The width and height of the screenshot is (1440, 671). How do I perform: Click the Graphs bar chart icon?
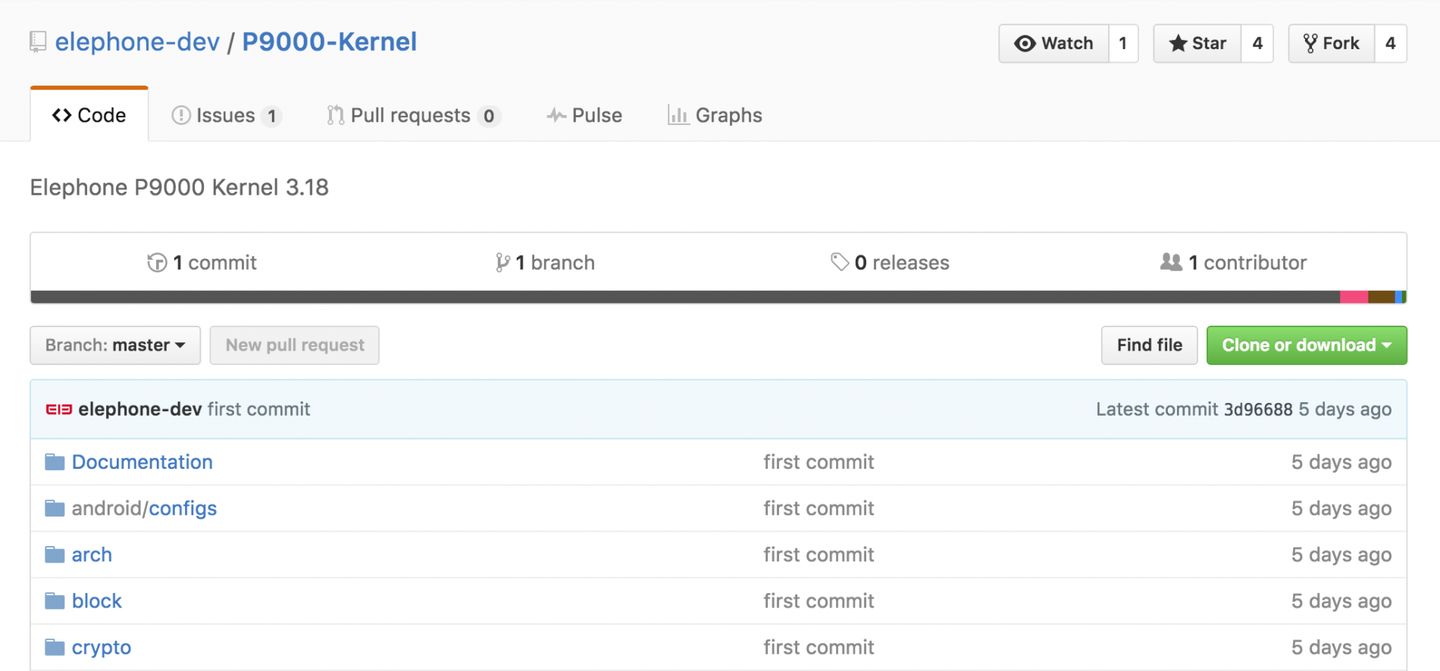pos(678,115)
